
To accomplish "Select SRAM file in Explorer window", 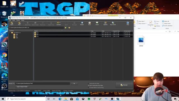I will pos(141,41).
